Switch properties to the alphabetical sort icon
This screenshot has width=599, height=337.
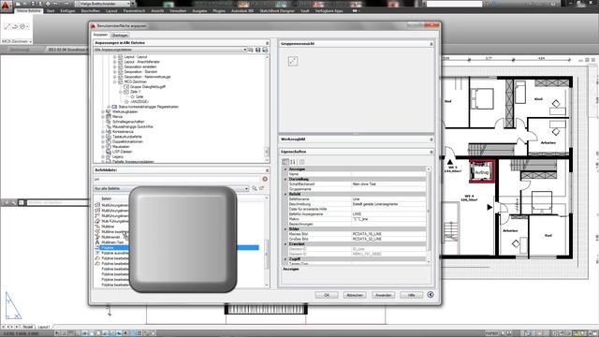pyautogui.click(x=293, y=162)
